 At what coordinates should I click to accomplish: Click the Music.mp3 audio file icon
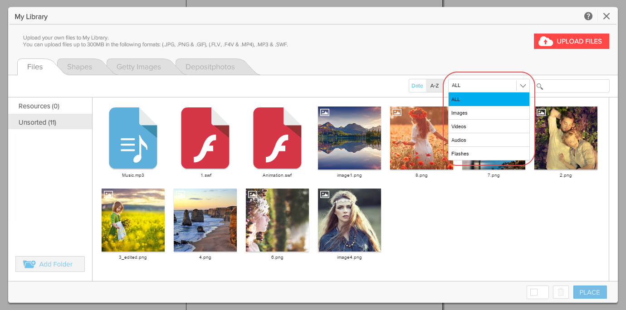[x=133, y=138]
